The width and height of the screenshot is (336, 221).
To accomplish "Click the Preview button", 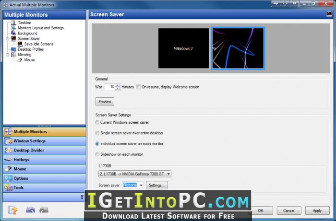I will click(105, 102).
